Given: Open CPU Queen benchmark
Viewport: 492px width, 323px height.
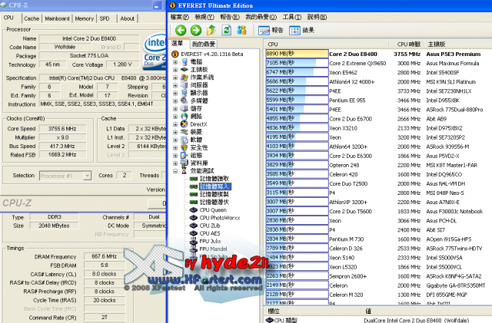Looking at the screenshot, I should pyautogui.click(x=213, y=210).
